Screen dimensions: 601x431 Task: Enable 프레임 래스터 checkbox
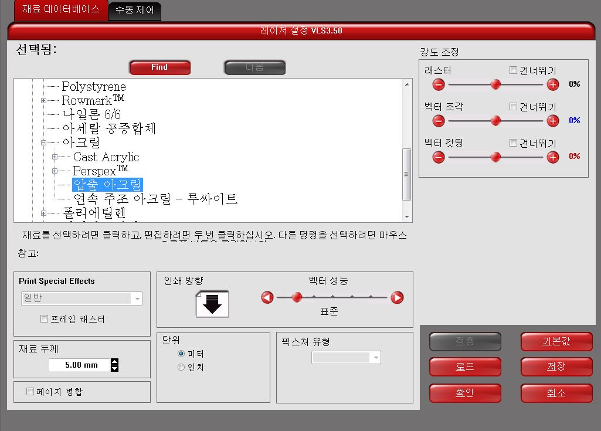click(x=44, y=318)
